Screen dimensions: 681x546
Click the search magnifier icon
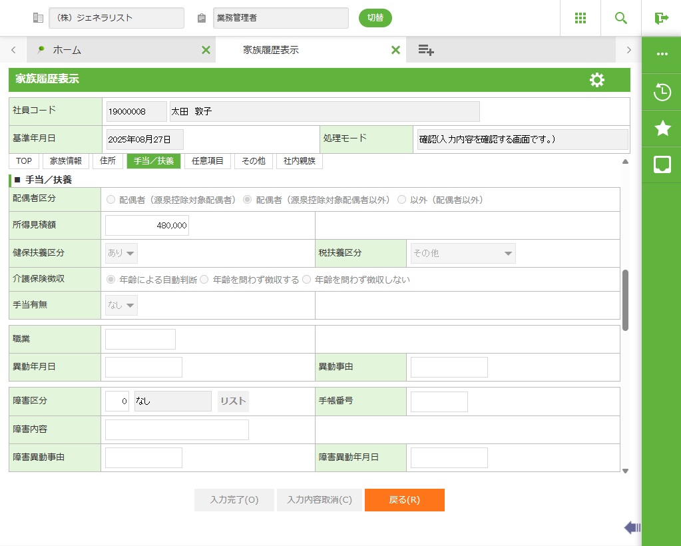tap(620, 18)
